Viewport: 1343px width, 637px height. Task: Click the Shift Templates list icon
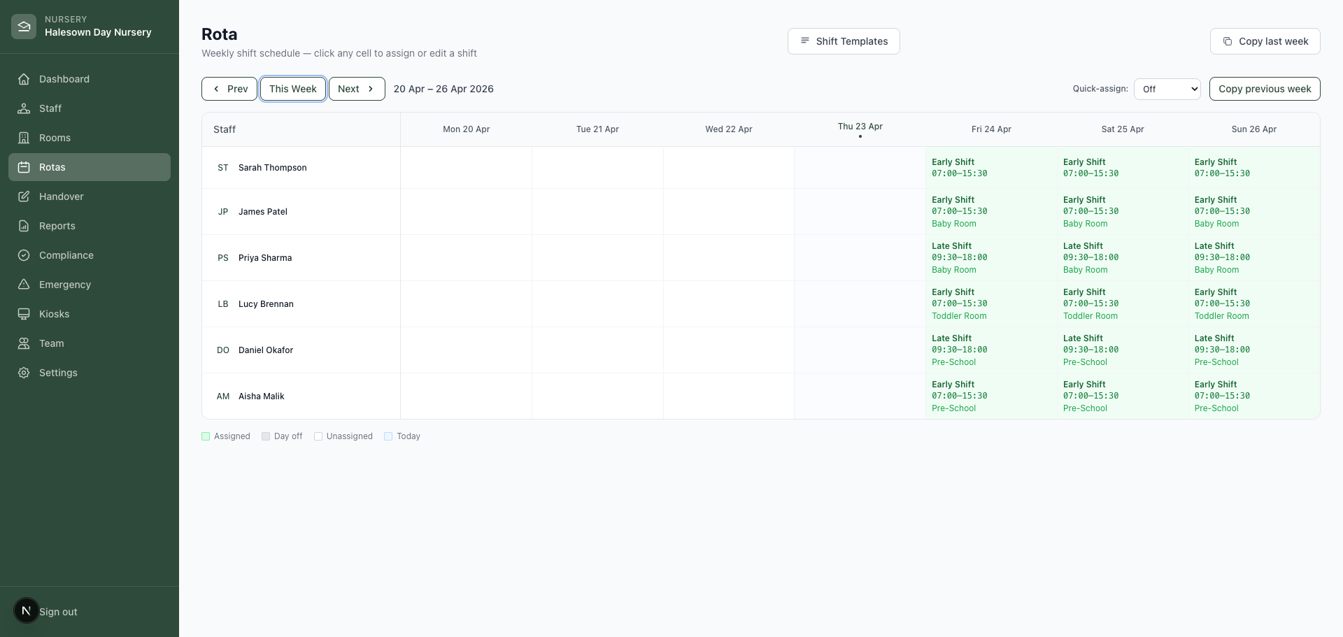coord(805,41)
